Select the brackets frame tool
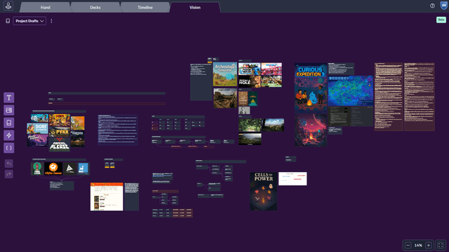Image resolution: width=449 pixels, height=252 pixels. pos(9,148)
